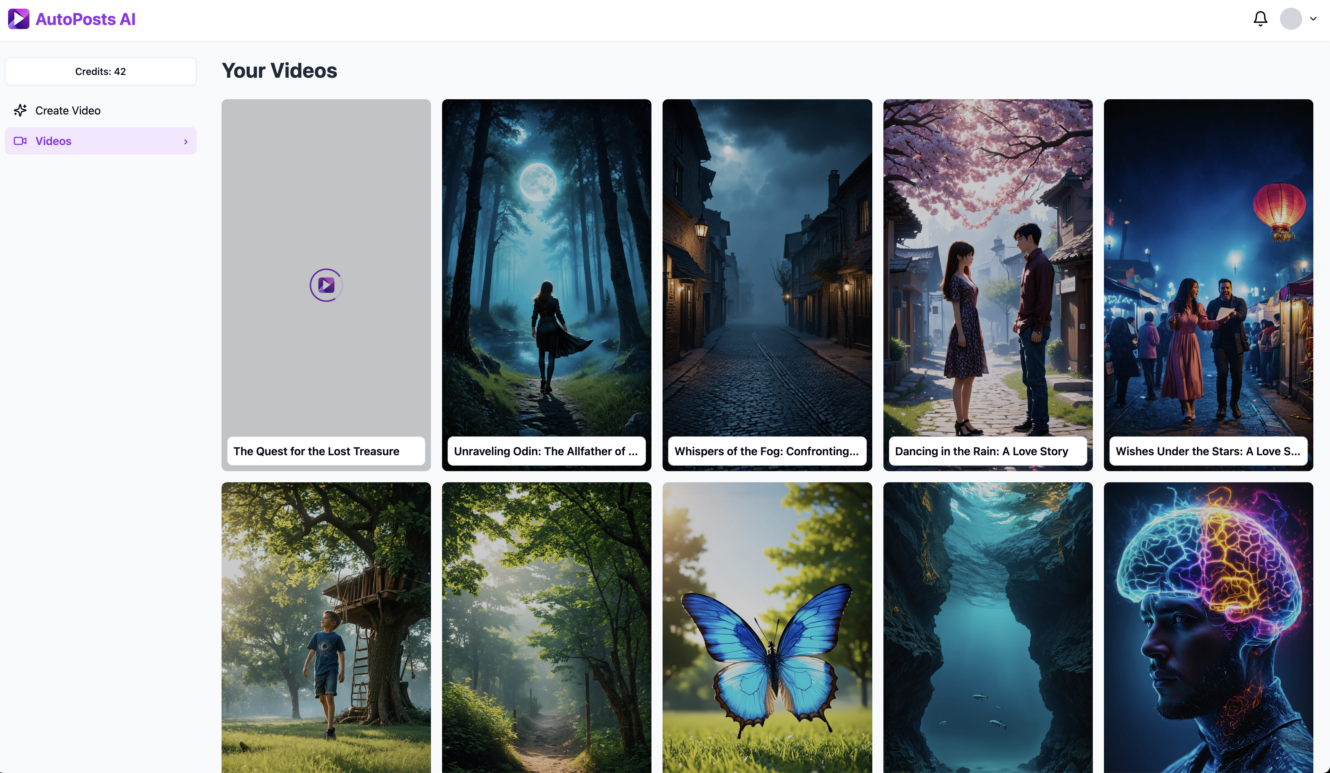Click the user avatar circle
Viewport: 1330px width, 773px height.
1291,19
